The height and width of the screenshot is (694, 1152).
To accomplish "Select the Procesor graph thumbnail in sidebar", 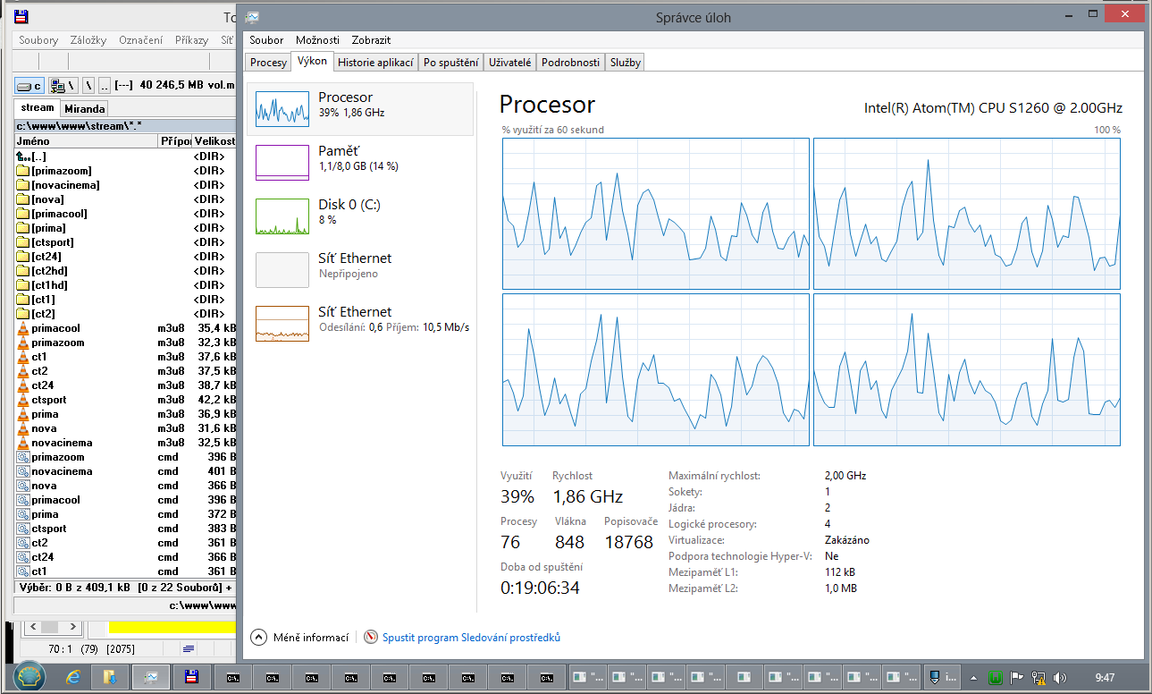I will coord(282,108).
